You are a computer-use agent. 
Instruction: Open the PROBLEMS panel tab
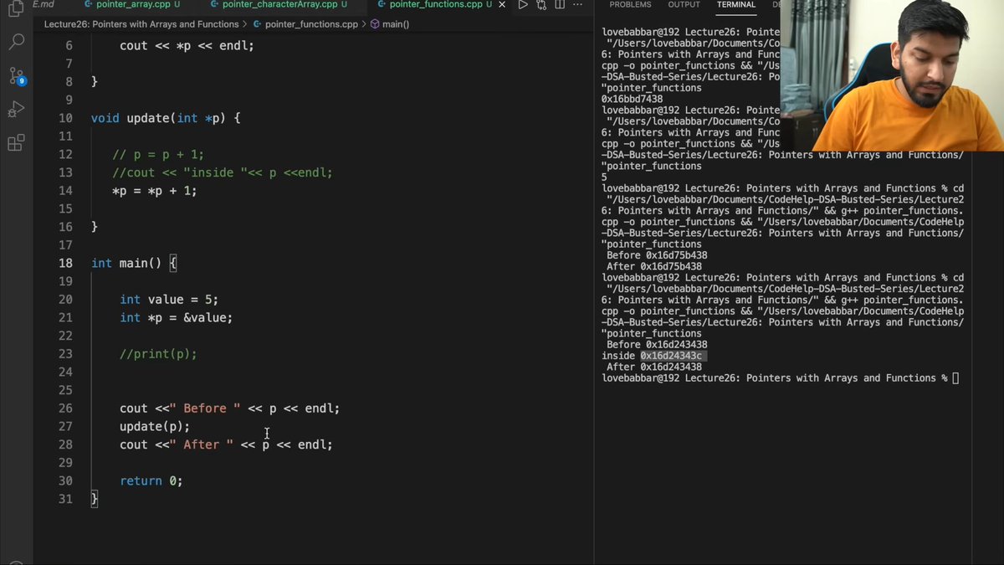(x=630, y=5)
